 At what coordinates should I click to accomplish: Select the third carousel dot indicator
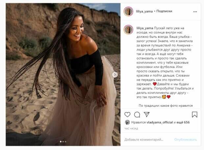point(65,141)
